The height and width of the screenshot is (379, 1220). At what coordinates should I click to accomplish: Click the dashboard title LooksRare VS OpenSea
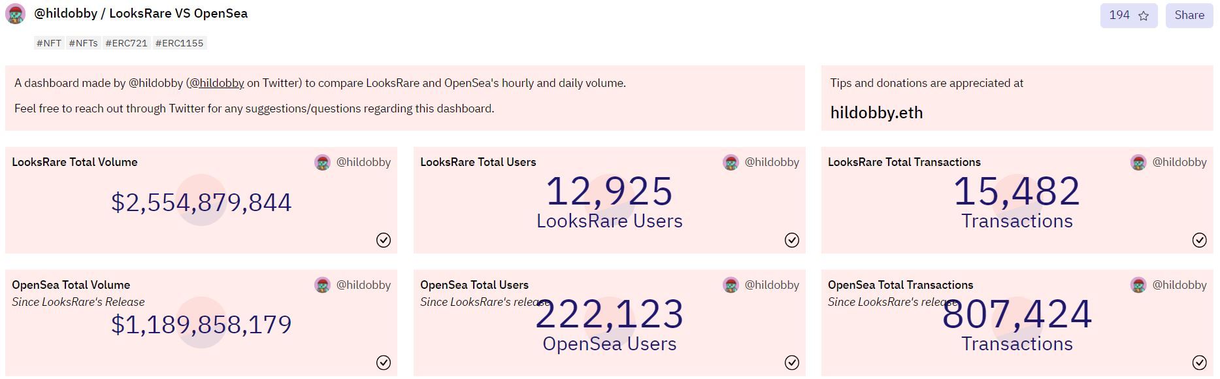(x=178, y=14)
